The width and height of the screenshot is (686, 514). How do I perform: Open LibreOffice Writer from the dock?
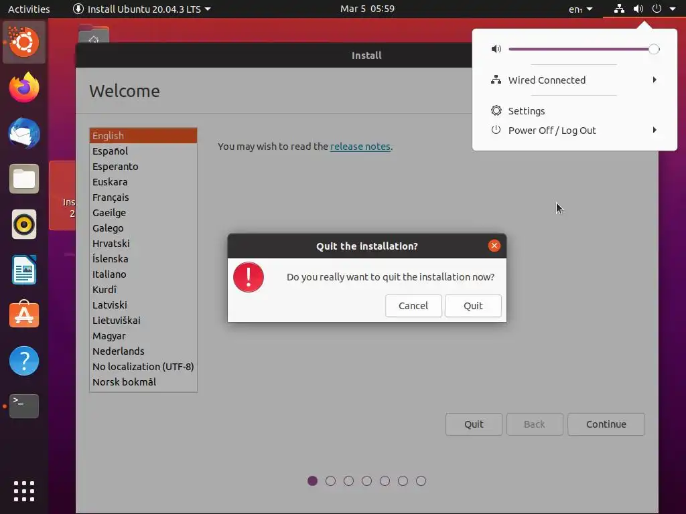coord(24,270)
